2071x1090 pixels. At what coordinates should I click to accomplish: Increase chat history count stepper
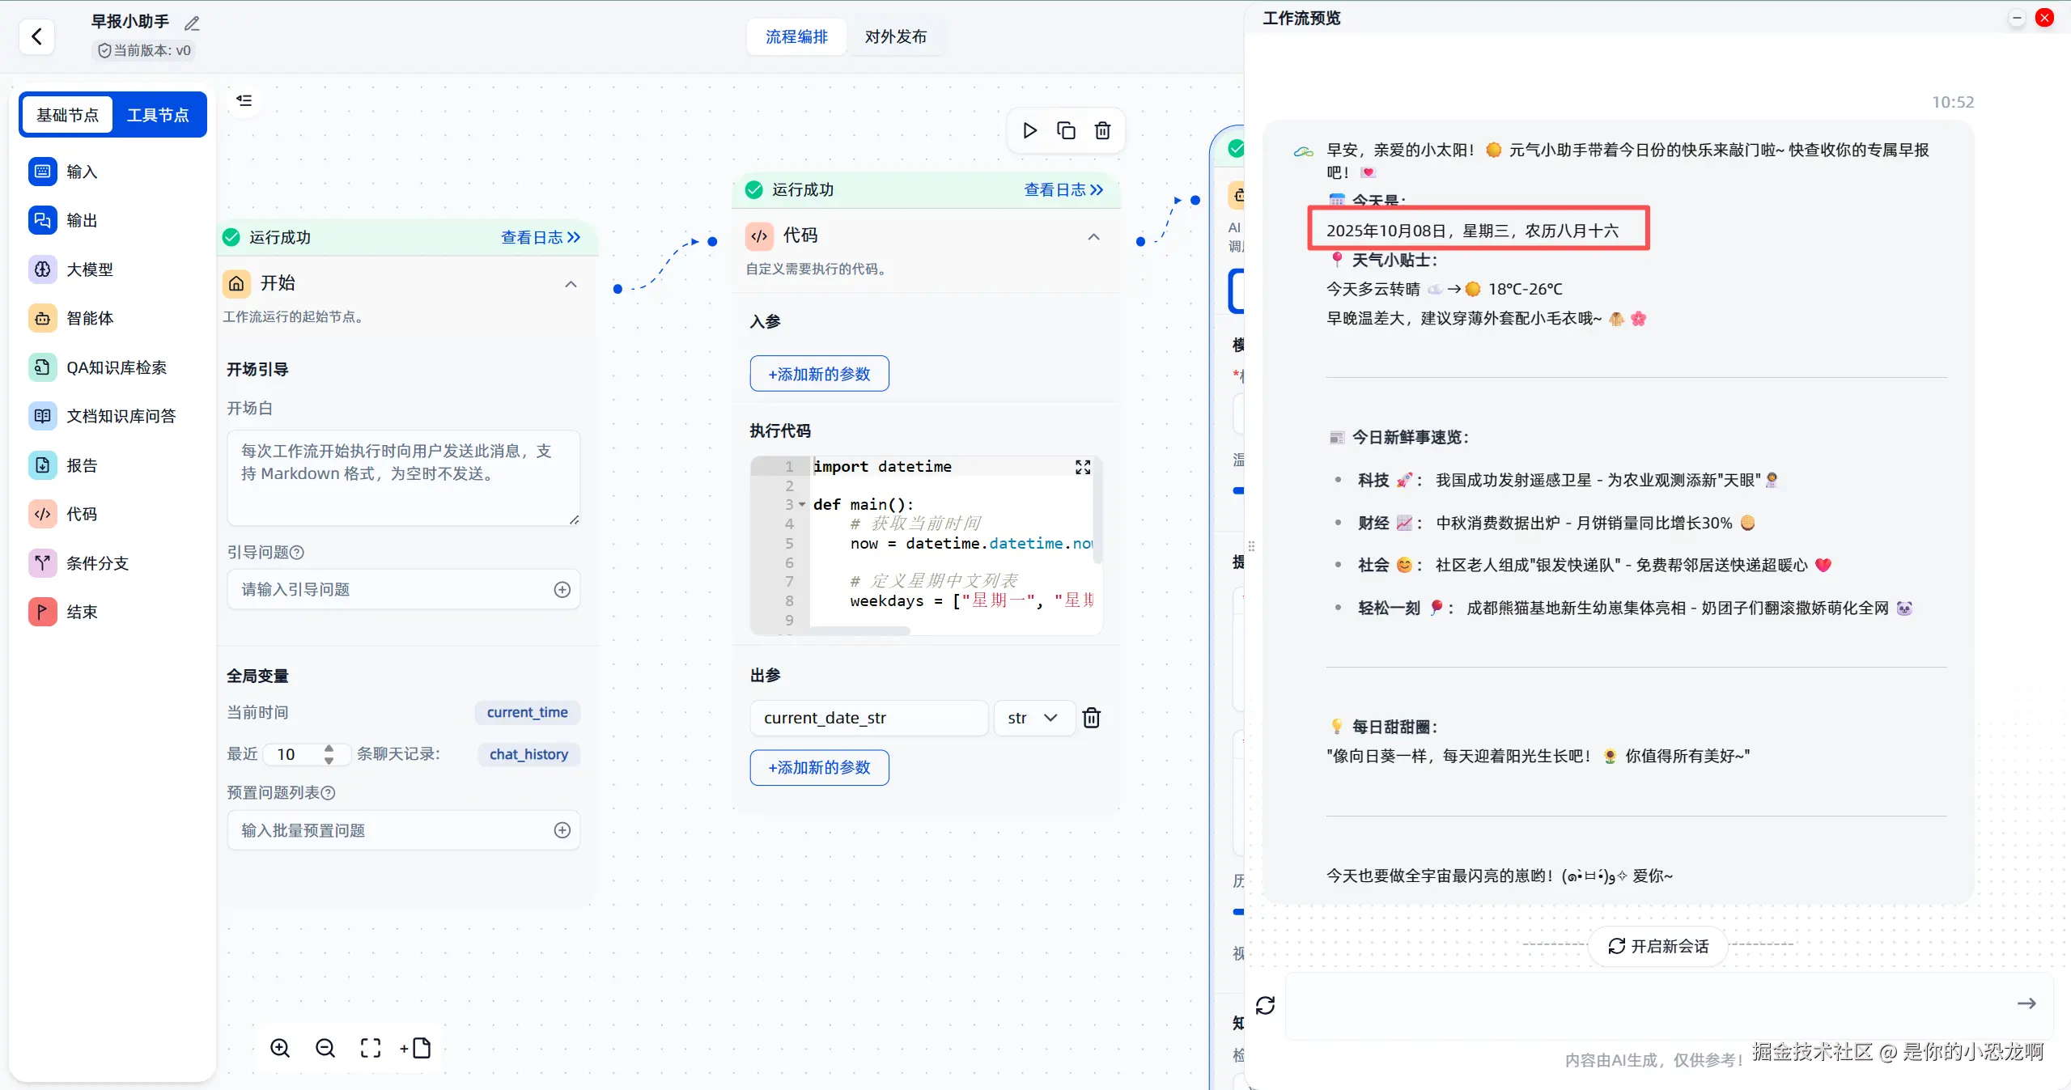coord(329,748)
